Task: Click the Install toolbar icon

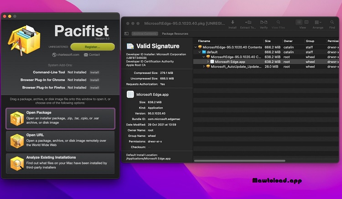Action: point(233,22)
